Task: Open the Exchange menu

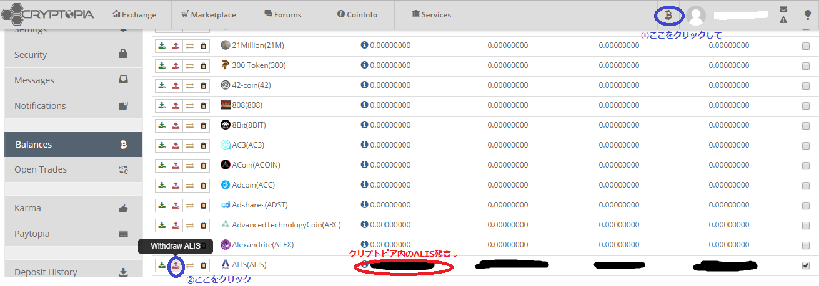Action: (x=135, y=14)
